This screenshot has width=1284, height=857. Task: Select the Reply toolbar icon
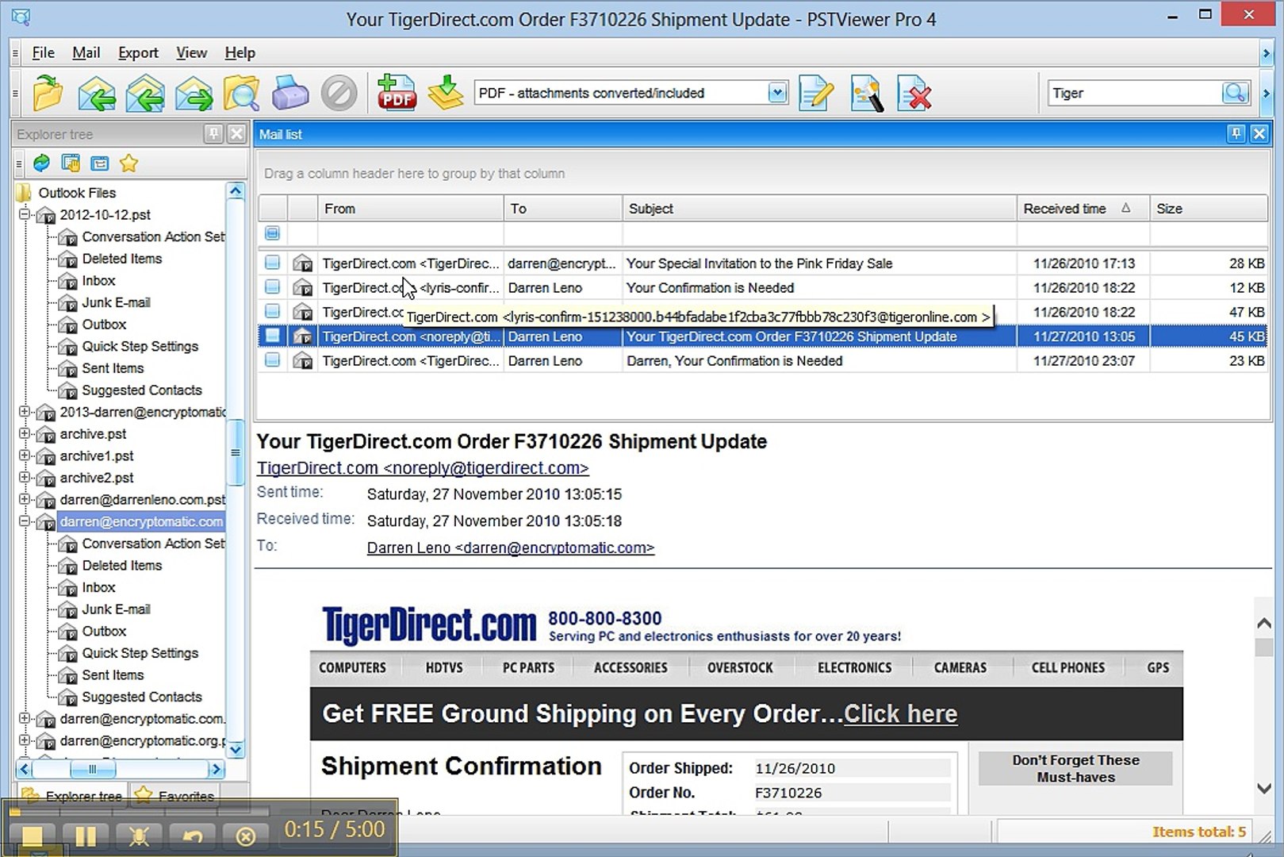[97, 93]
